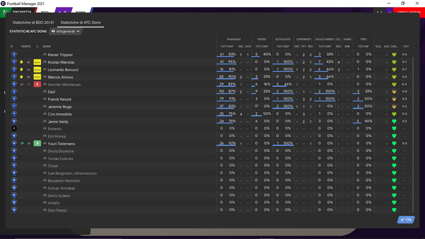Toggle the eye icon in the Info generali selector
Screen dimensions: 425x239
pos(53,31)
